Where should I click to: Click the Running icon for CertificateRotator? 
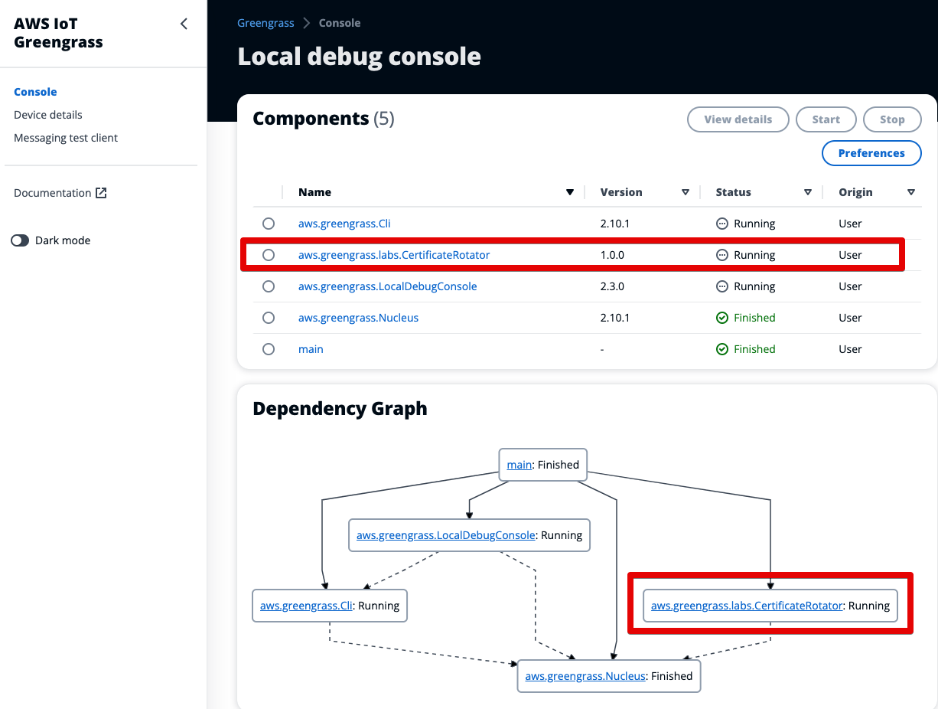tap(722, 254)
